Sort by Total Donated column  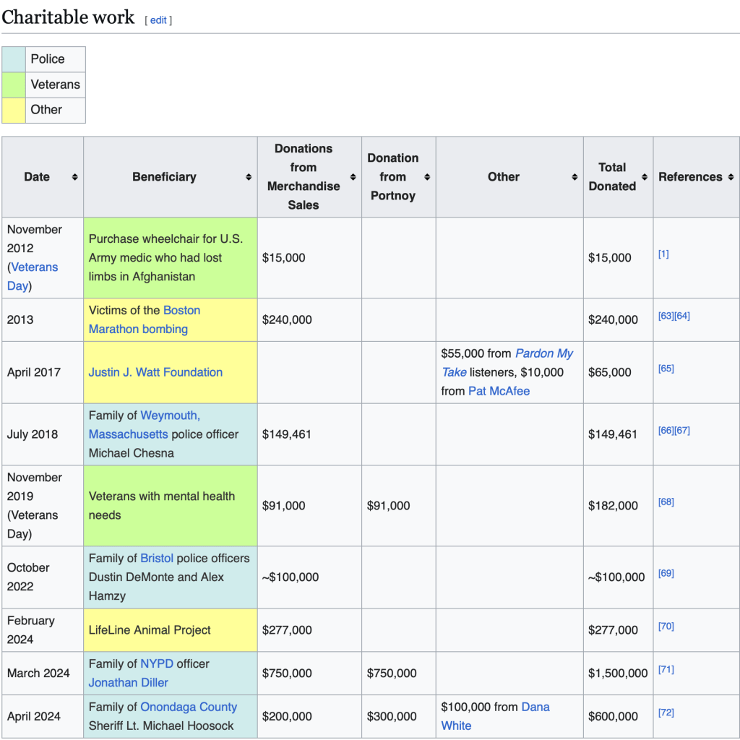pos(644,177)
